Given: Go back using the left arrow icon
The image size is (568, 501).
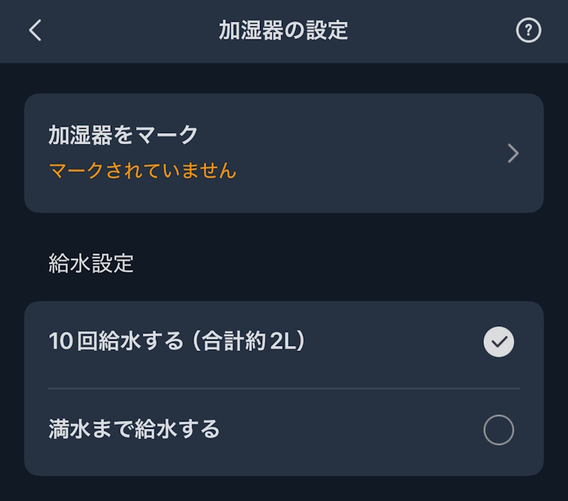Looking at the screenshot, I should tap(35, 31).
